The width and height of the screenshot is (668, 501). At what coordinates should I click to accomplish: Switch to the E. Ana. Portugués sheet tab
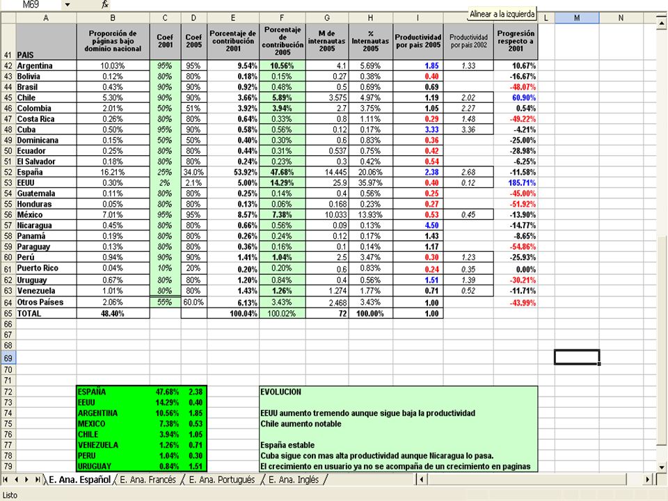221,479
